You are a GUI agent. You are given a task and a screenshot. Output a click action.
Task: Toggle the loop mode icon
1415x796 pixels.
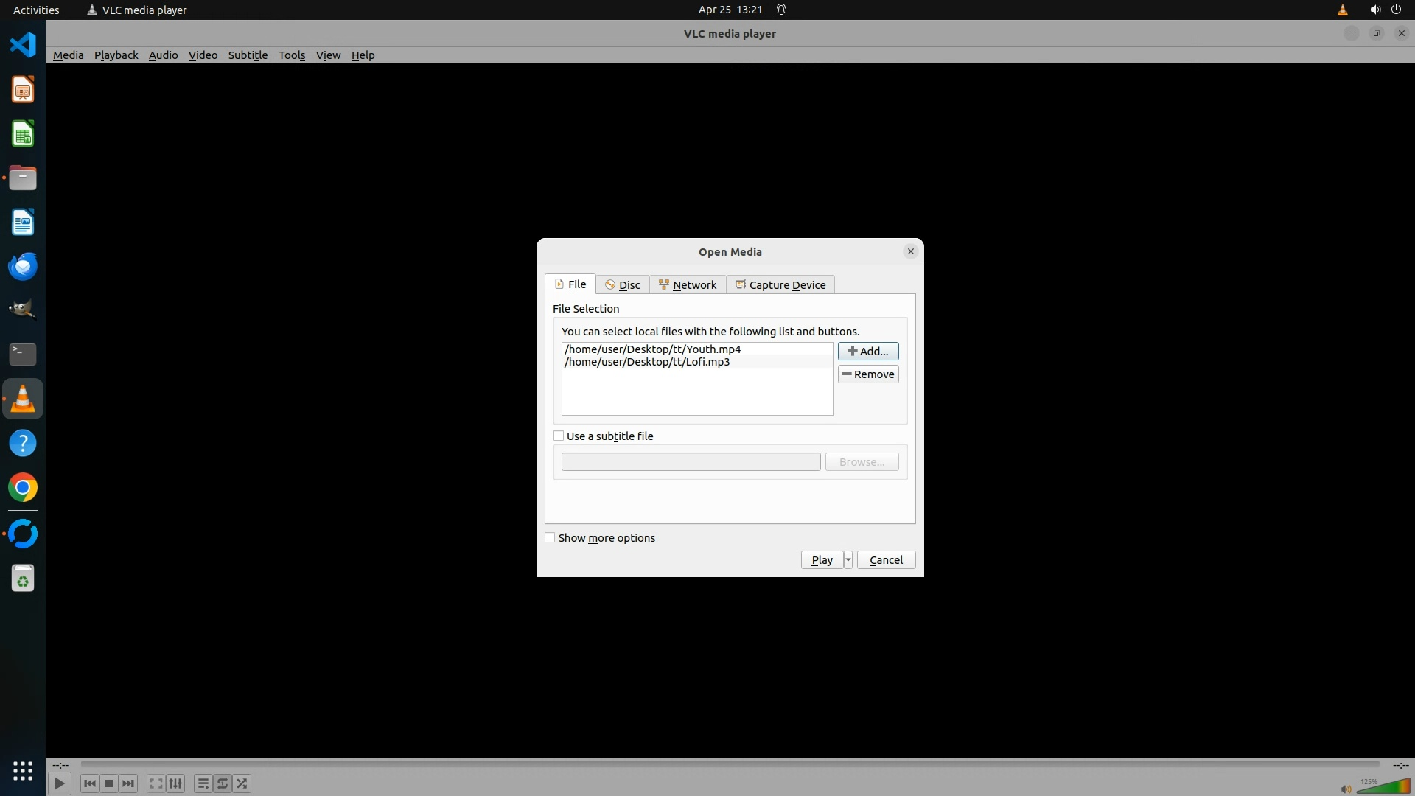point(223,783)
